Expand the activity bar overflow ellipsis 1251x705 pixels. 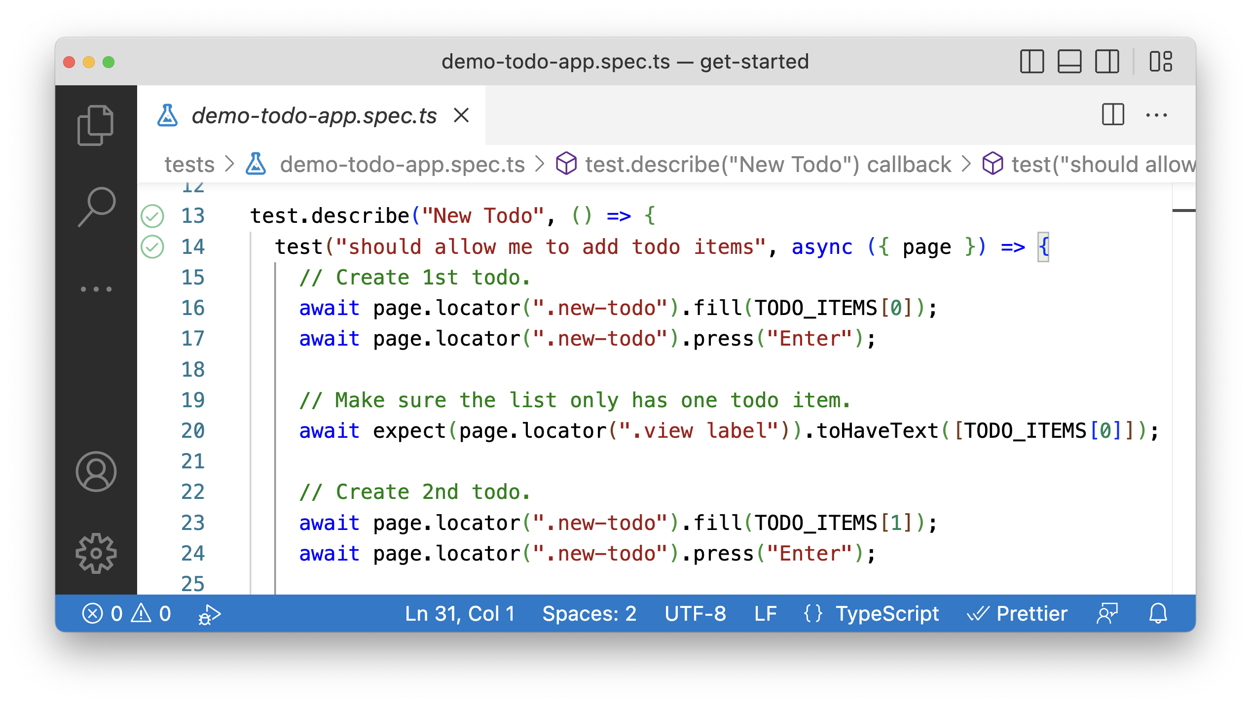[x=96, y=288]
